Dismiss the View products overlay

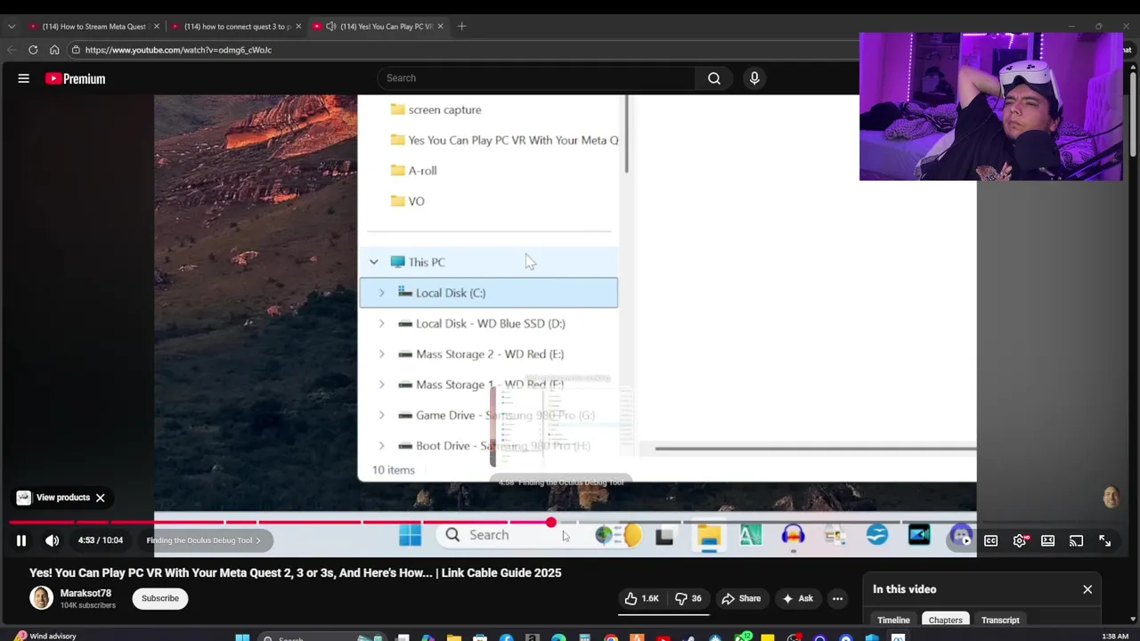(101, 498)
